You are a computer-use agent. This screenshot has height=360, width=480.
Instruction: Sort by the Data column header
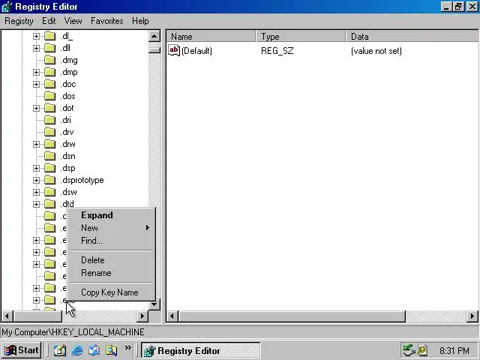coord(412,37)
